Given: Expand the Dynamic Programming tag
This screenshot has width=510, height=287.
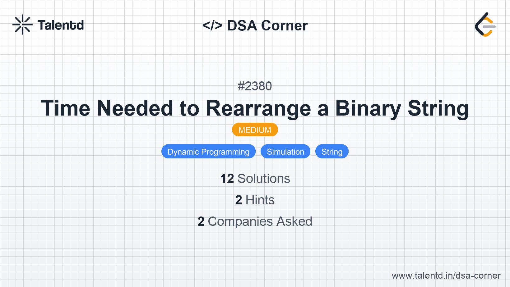Looking at the screenshot, I should click(x=208, y=152).
